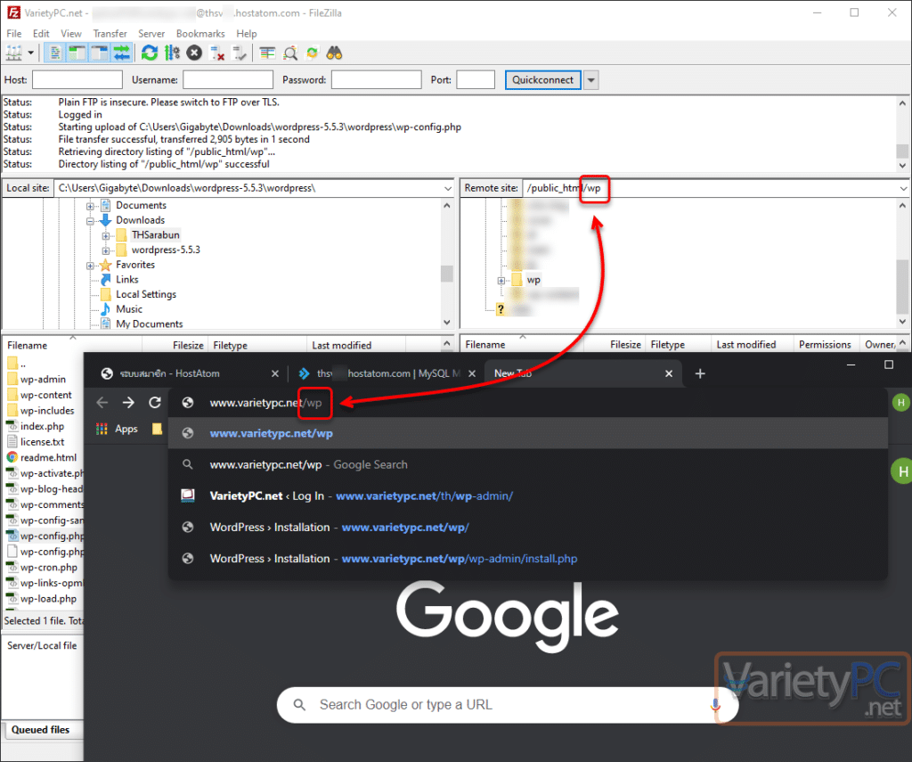
Task: Sort remote files by Permissions column
Action: tap(825, 345)
